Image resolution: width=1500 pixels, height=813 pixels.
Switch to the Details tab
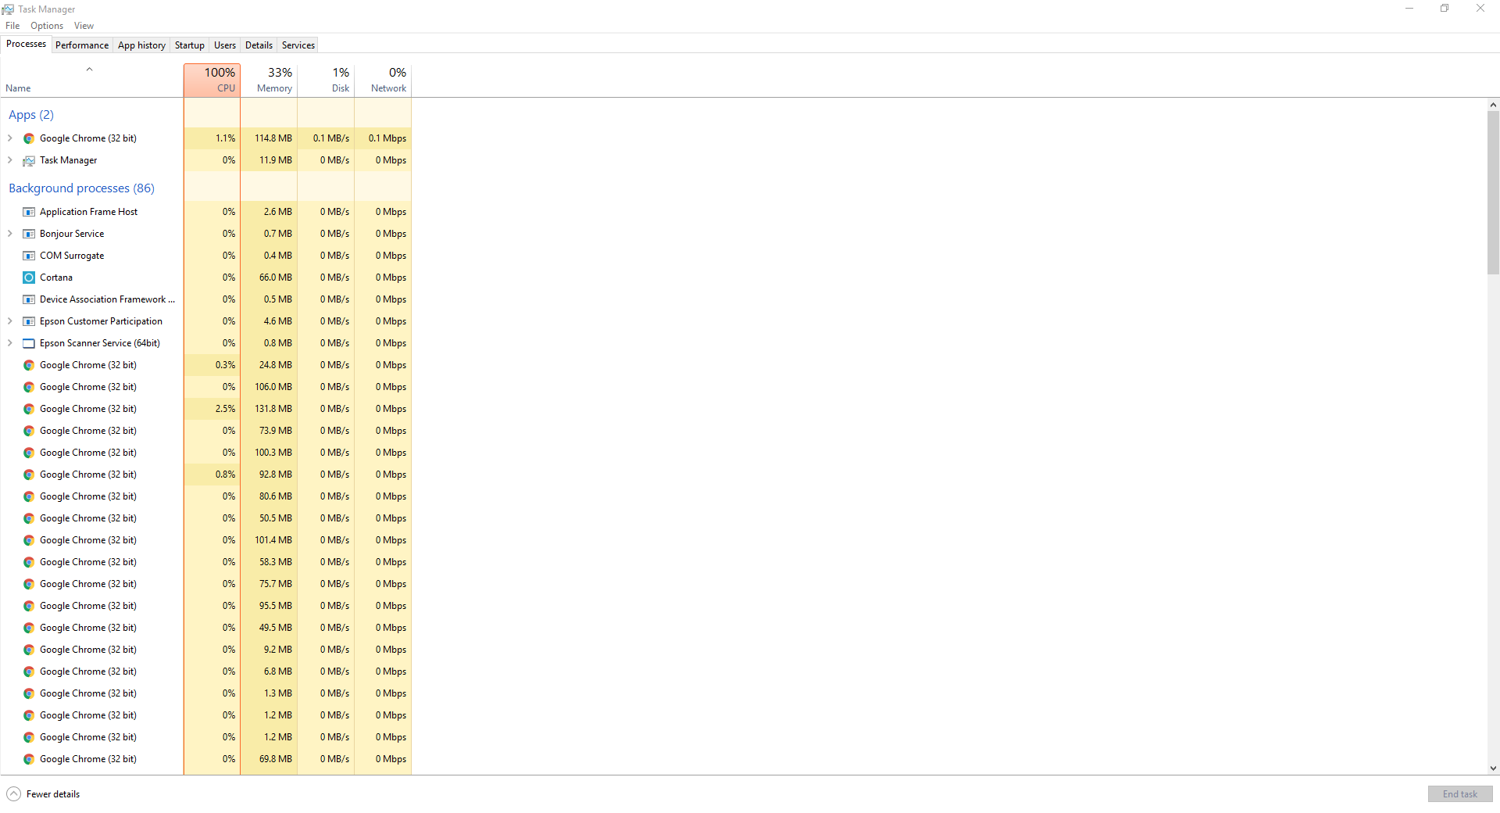pyautogui.click(x=259, y=45)
